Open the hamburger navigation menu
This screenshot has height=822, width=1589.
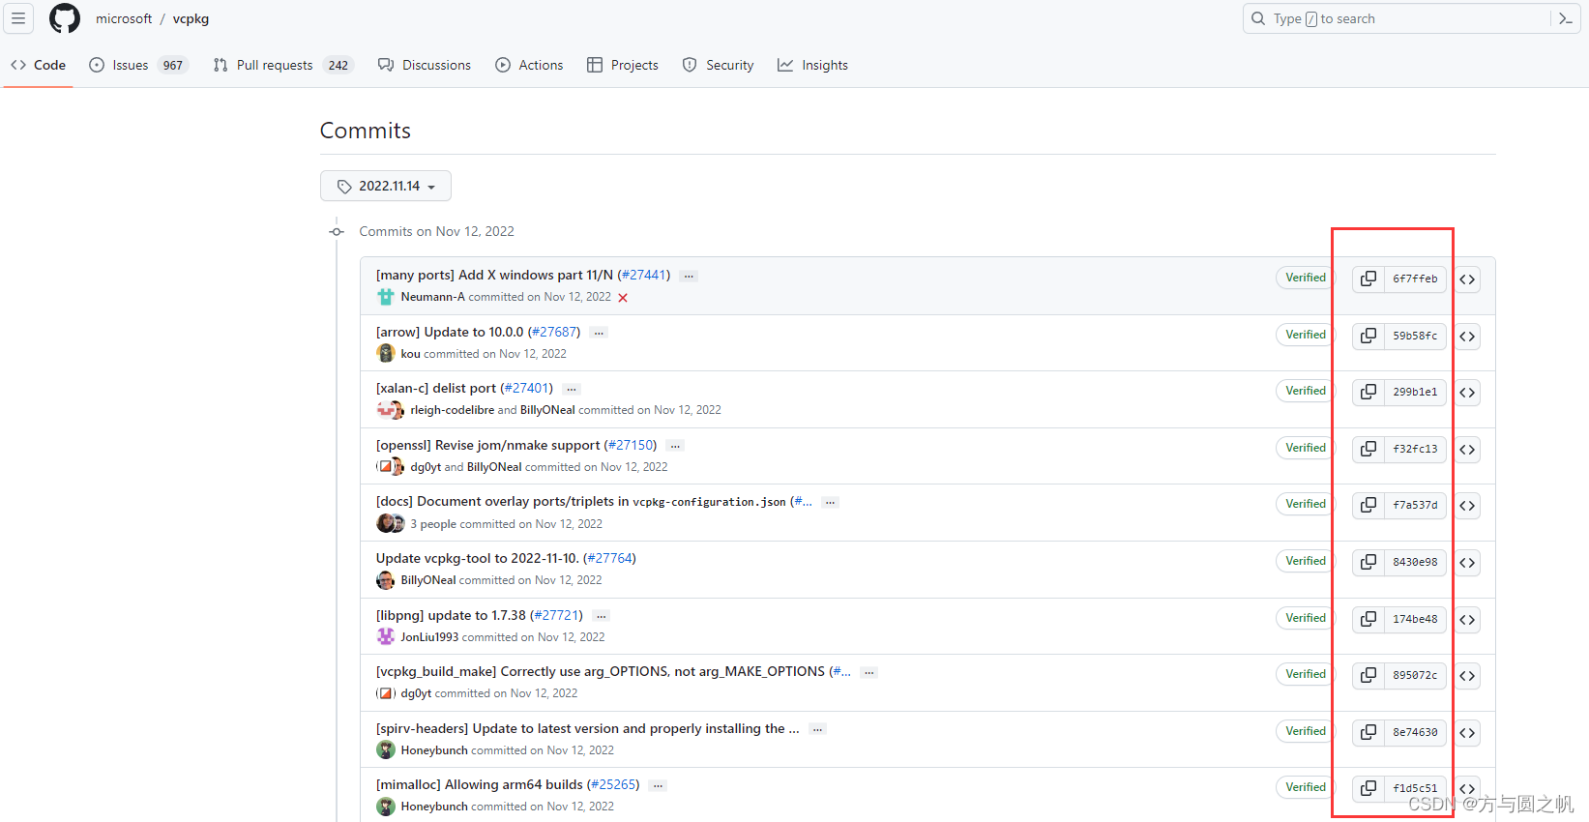18,18
